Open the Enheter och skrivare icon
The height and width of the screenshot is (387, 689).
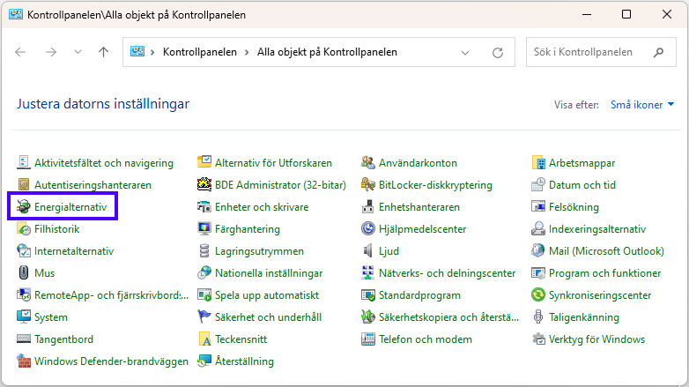pyautogui.click(x=204, y=207)
